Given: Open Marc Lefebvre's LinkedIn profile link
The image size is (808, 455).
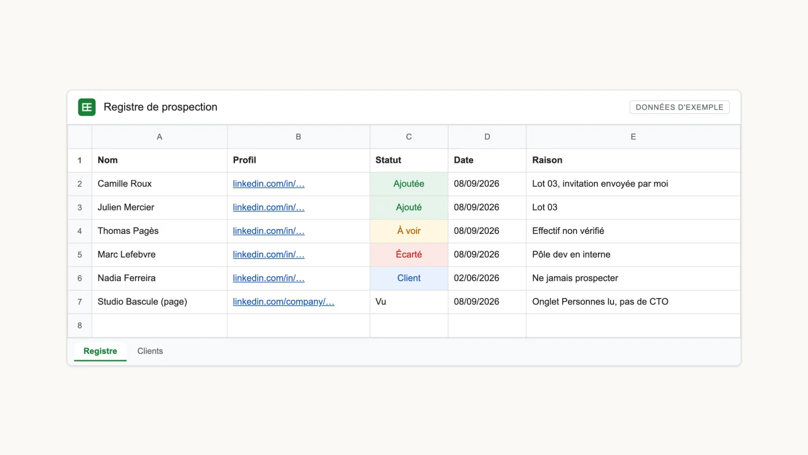Looking at the screenshot, I should 269,255.
